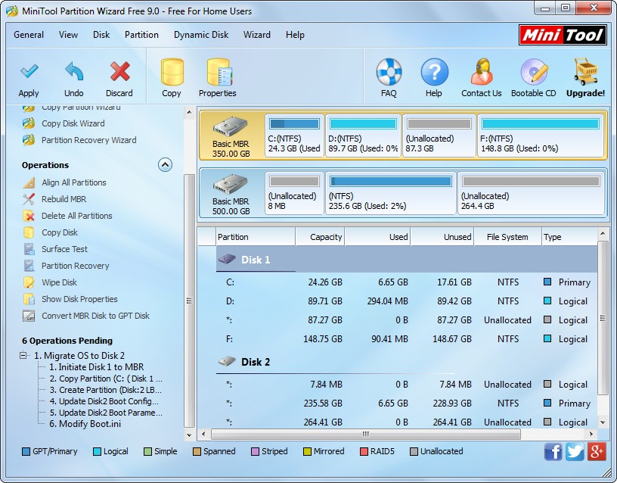Click the Convert MBR to GPT icon
The height and width of the screenshot is (483, 617).
(x=29, y=316)
